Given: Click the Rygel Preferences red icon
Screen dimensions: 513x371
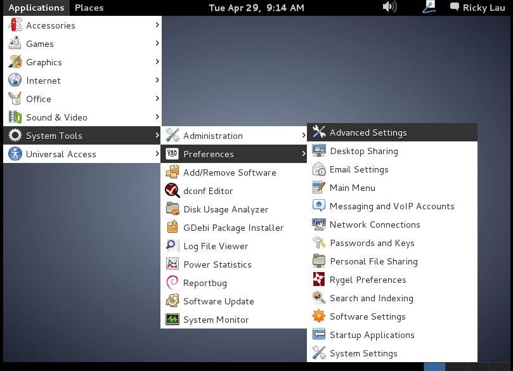Looking at the screenshot, I should (x=319, y=280).
